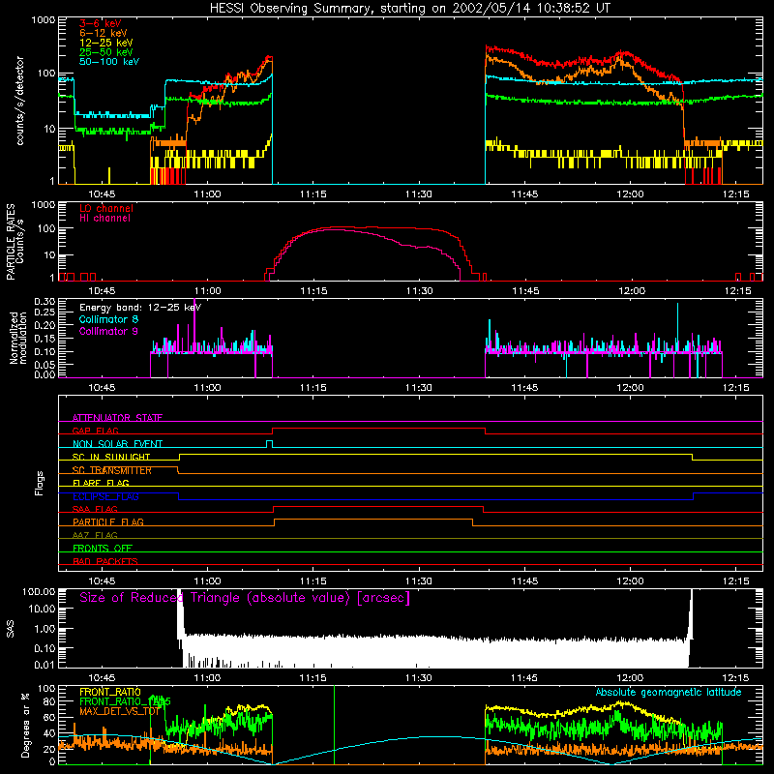Click the PARTICLE_FLAG label
The width and height of the screenshot is (774, 774).
(108, 521)
